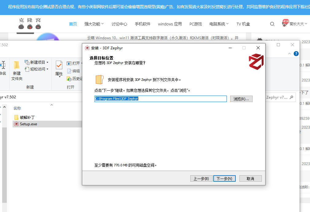Click the install path input field

161,99
